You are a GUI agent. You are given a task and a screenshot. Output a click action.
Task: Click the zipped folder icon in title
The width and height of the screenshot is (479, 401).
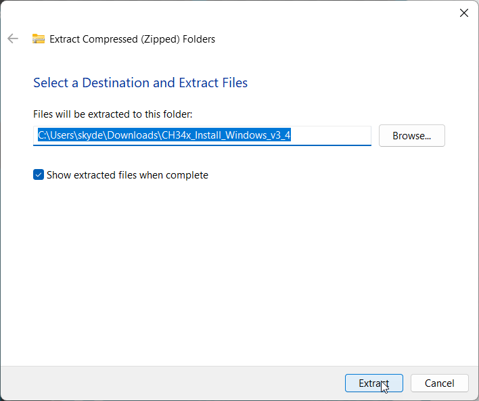[39, 39]
